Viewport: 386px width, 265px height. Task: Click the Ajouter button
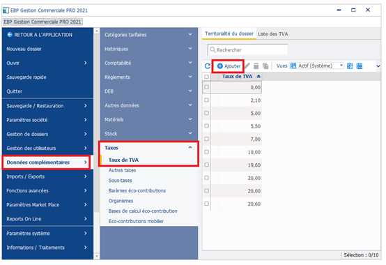tap(229, 66)
